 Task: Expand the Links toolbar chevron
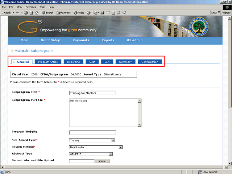[219, 12]
